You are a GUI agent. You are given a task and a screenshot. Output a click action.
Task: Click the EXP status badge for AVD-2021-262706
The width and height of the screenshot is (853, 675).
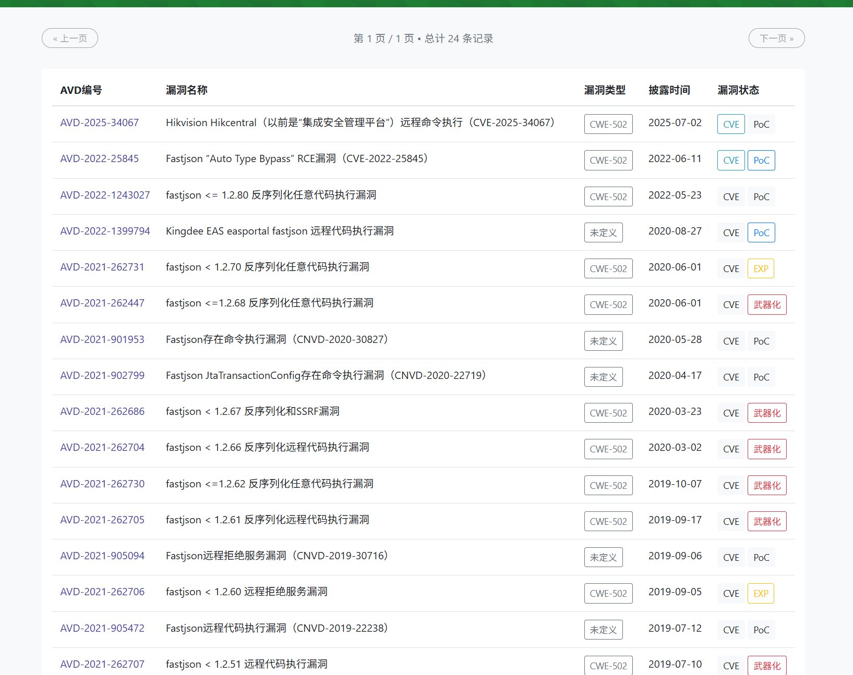761,593
